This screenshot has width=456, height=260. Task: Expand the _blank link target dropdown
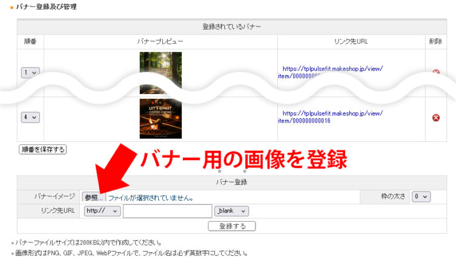pyautogui.click(x=231, y=211)
